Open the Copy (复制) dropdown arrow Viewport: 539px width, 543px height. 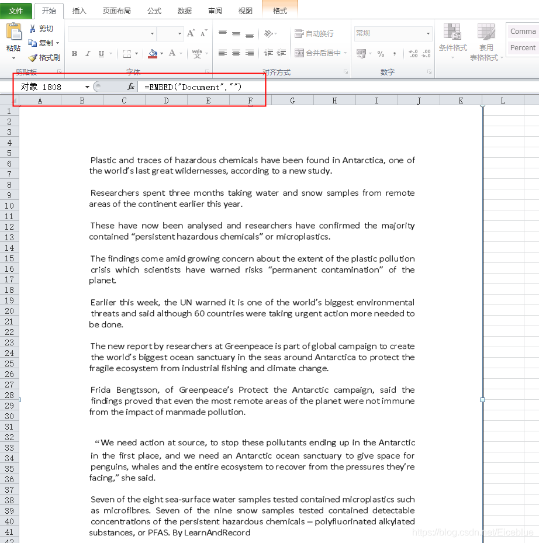tap(58, 43)
